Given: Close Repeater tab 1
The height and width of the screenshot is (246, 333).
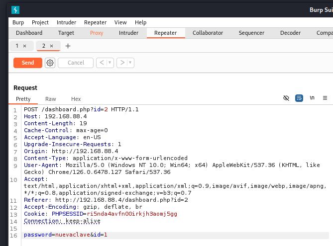Looking at the screenshot, I should pyautogui.click(x=25, y=46).
